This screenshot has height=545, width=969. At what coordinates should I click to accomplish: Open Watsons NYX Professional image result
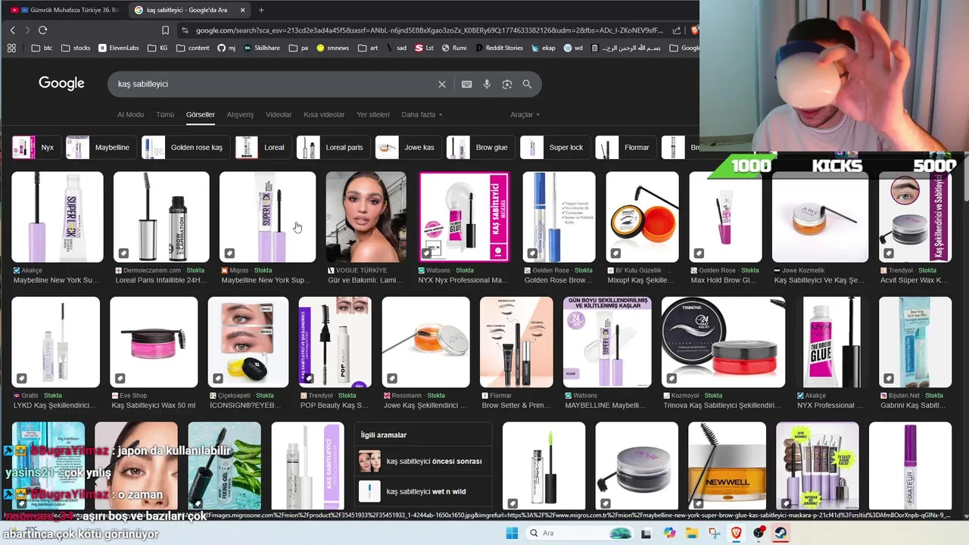[x=463, y=217]
